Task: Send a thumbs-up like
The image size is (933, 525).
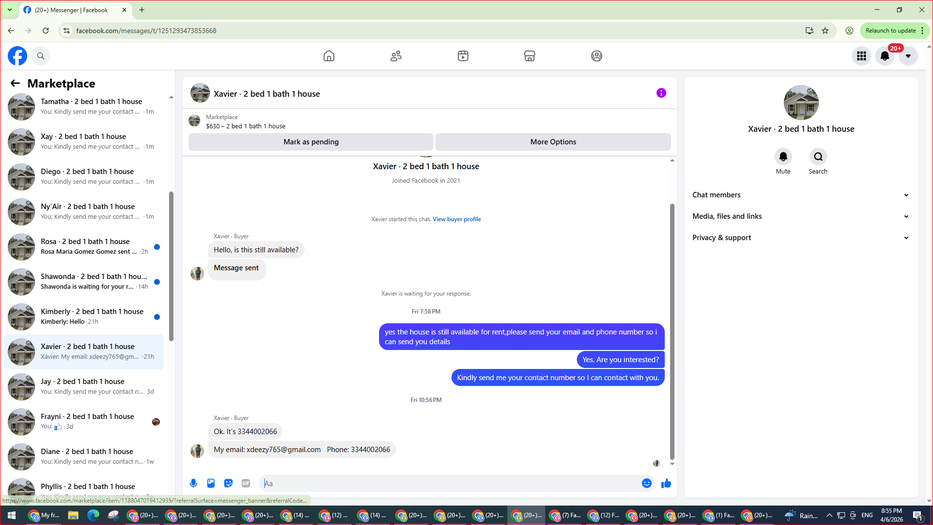Action: [x=666, y=483]
